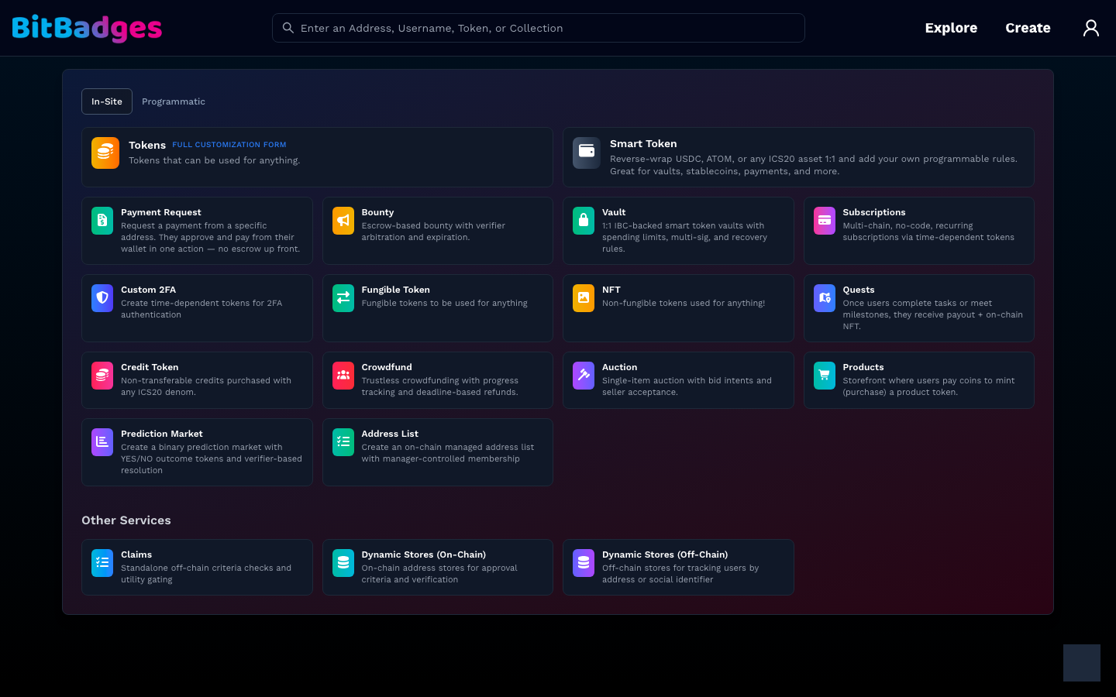Click the Dynamic Stores (Off-Chain) database icon

584,563
